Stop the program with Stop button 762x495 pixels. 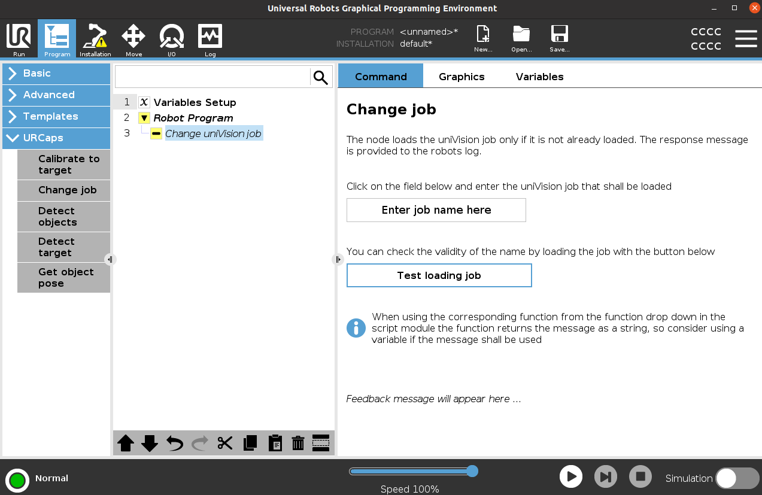[x=640, y=477]
